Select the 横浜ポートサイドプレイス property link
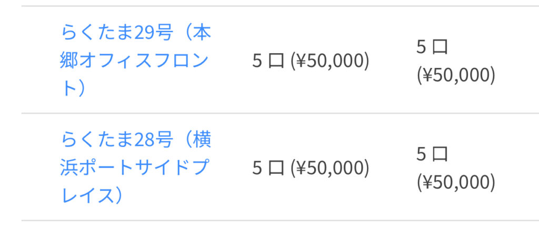The width and height of the screenshot is (539, 227). point(135,169)
